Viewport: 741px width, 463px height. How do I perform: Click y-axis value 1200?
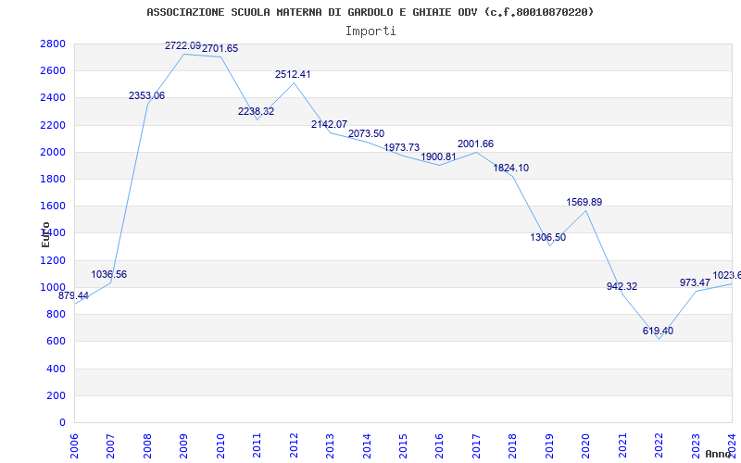tap(53, 260)
